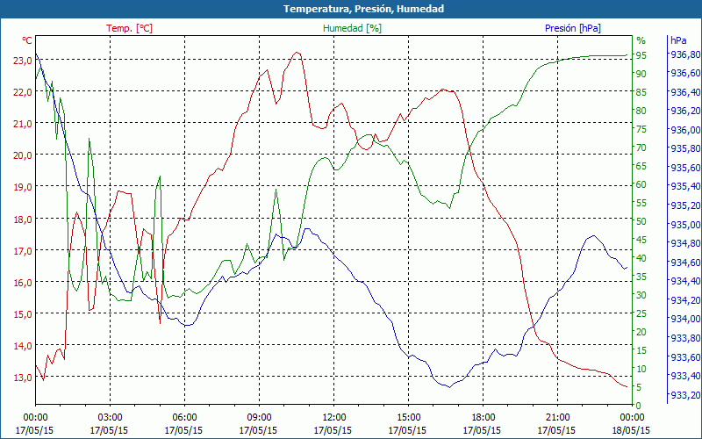This screenshot has height=439, width=702.
Task: Click the "936,80" pressure axis value
Action: (684, 54)
